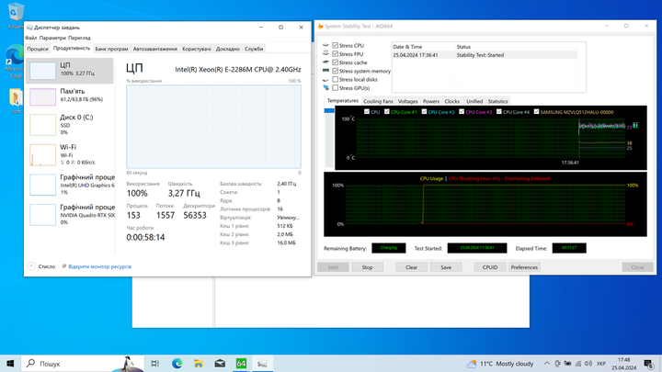Open AIDA64 Preferences

[524, 267]
